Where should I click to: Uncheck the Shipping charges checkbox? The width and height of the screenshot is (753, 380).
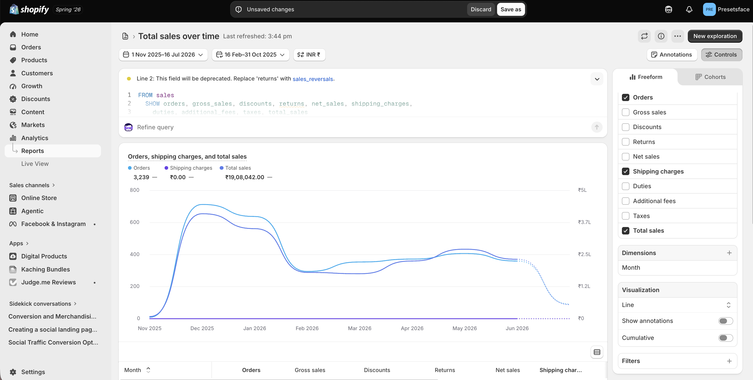coord(626,171)
